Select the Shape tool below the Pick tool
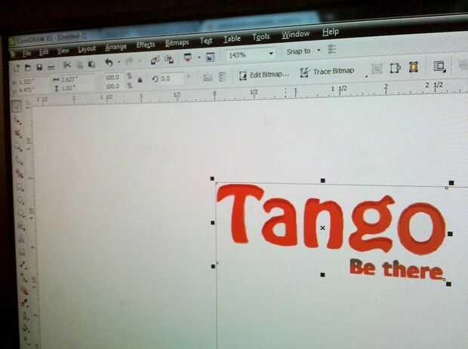 18,121
